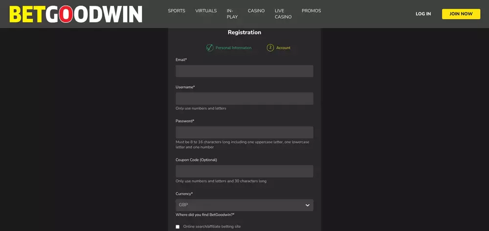Open the Currency dropdown showing GBP
The width and height of the screenshot is (489, 231).
click(x=244, y=205)
